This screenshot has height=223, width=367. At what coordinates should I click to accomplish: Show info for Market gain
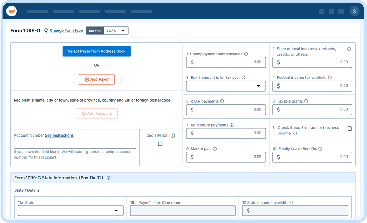(215, 149)
